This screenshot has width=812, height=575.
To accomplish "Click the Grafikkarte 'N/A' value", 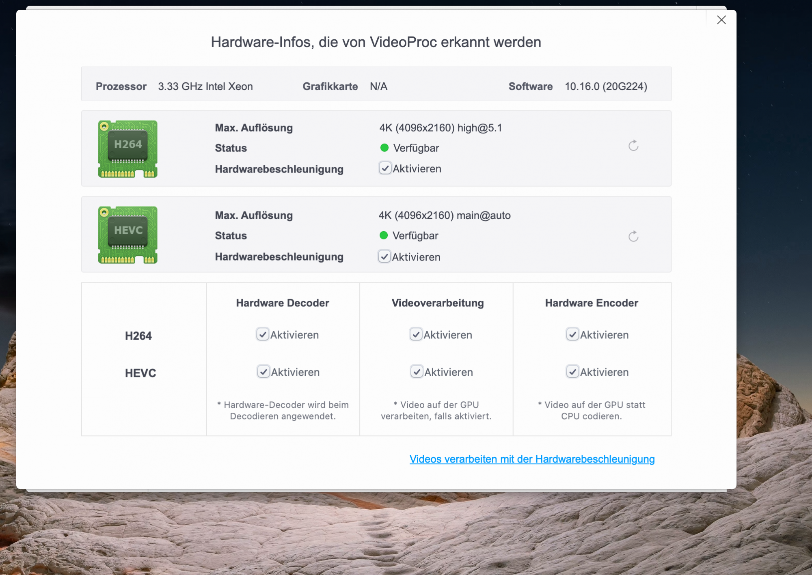I will tap(378, 86).
